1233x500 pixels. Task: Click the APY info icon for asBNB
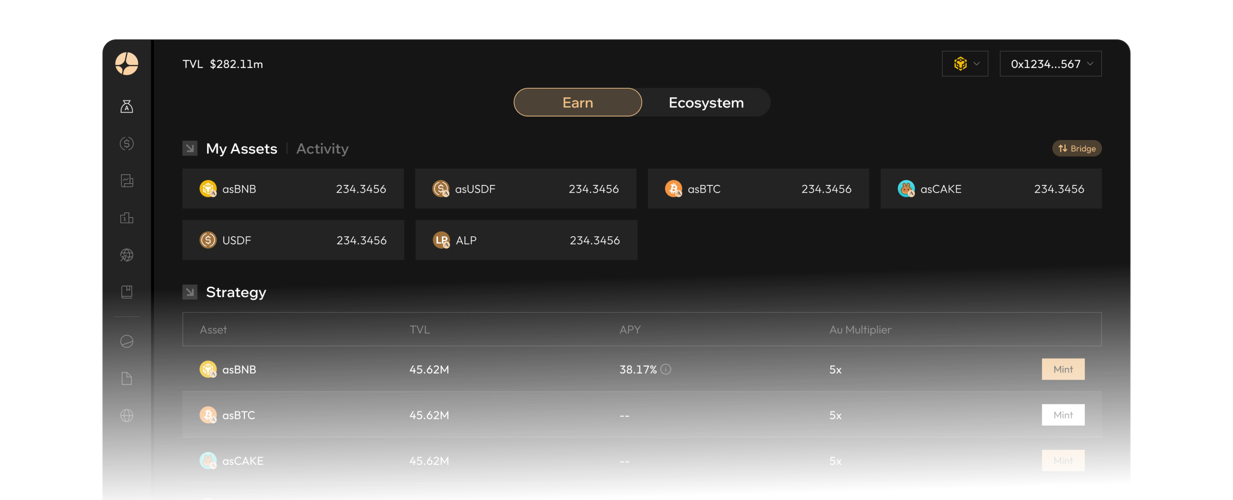(x=665, y=369)
